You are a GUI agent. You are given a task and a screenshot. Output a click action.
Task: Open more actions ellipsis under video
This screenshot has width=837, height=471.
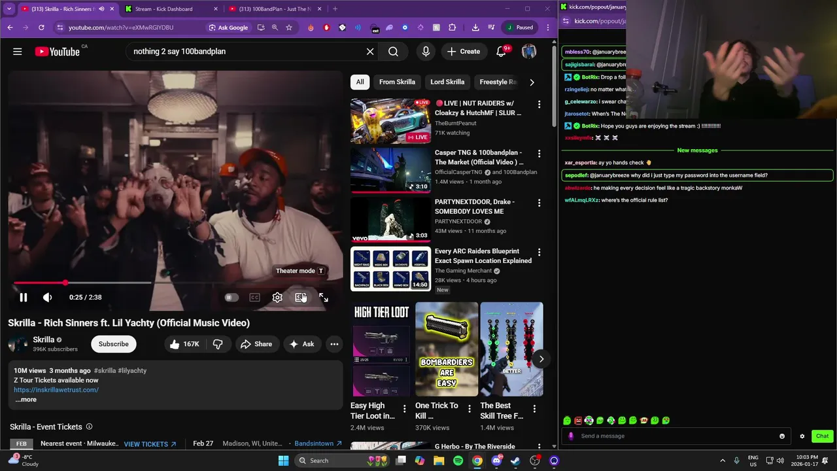(x=334, y=344)
